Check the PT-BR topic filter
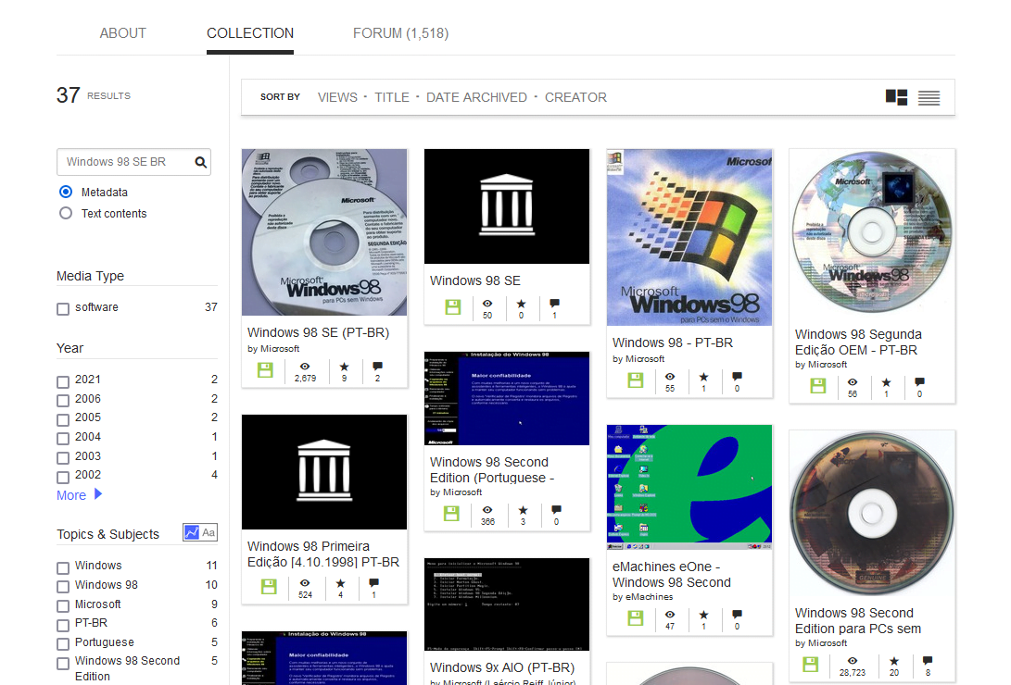 63,625
